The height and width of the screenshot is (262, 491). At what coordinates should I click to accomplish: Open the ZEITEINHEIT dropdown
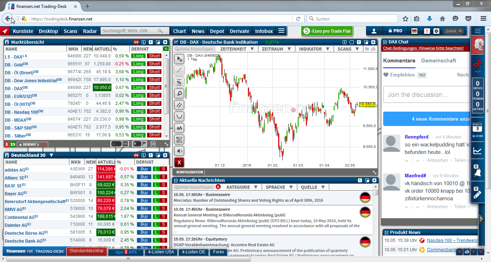point(237,49)
